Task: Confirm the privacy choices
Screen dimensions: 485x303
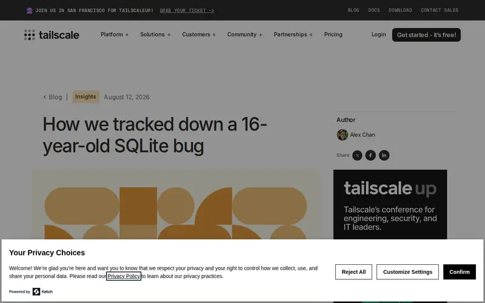Action: tap(460, 272)
